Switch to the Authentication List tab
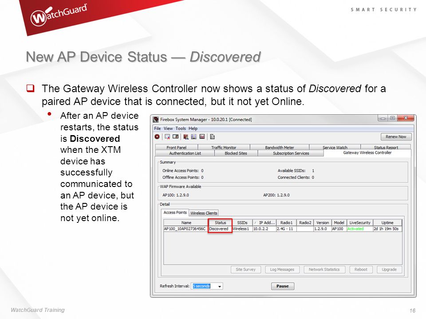This screenshot has width=426, height=319. click(185, 153)
